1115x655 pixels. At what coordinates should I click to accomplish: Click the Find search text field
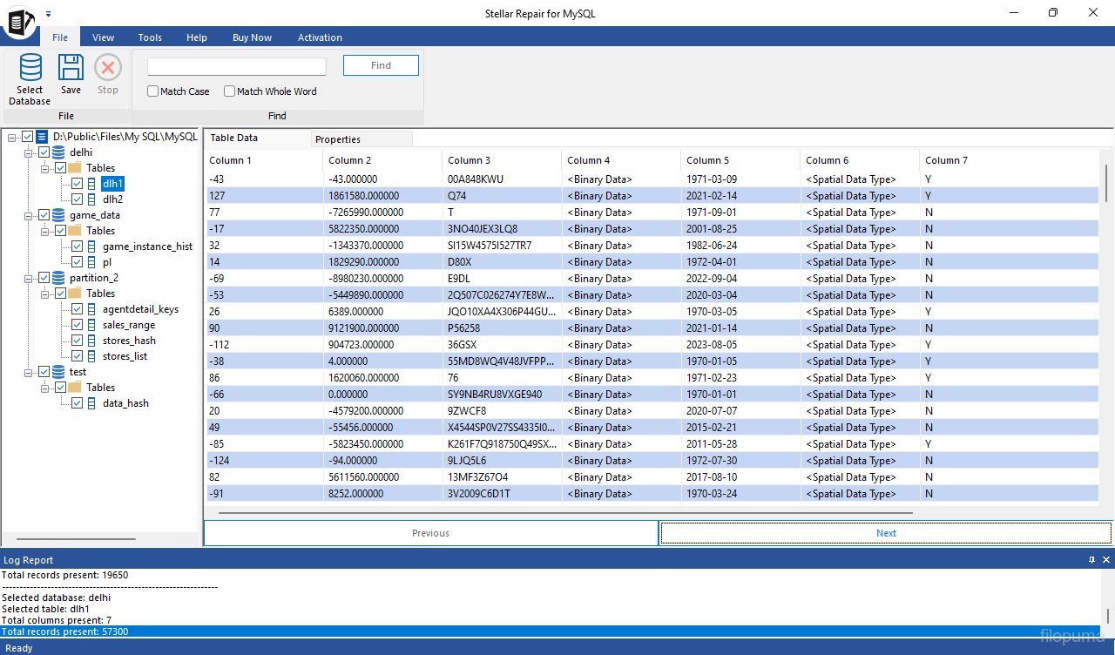point(237,66)
